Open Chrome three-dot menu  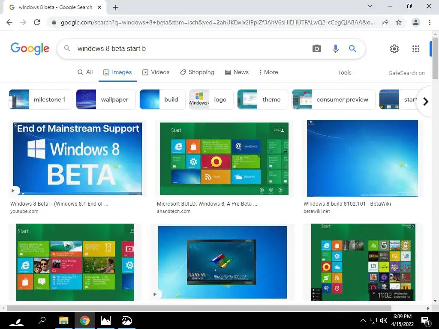pos(430,22)
